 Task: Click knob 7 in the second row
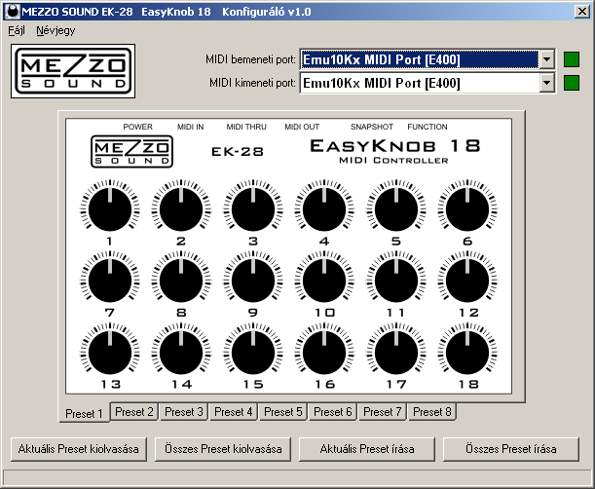click(x=110, y=281)
